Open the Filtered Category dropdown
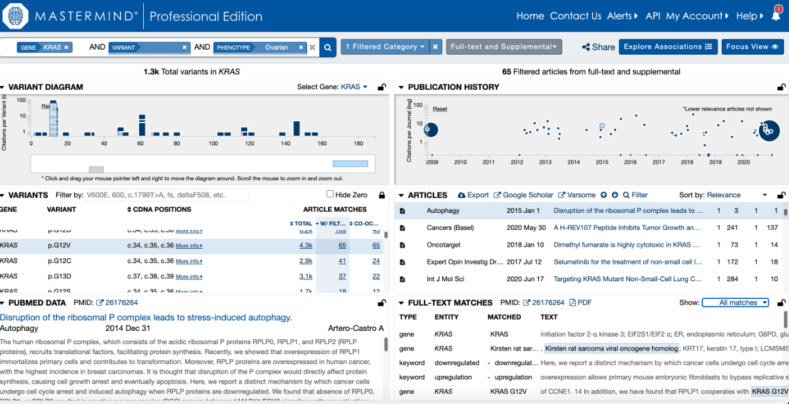 385,47
